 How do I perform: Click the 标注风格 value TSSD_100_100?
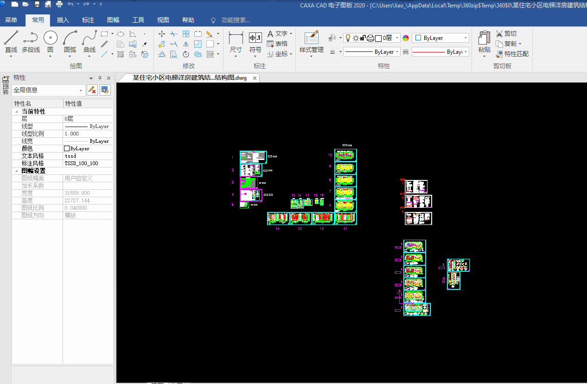coord(88,163)
